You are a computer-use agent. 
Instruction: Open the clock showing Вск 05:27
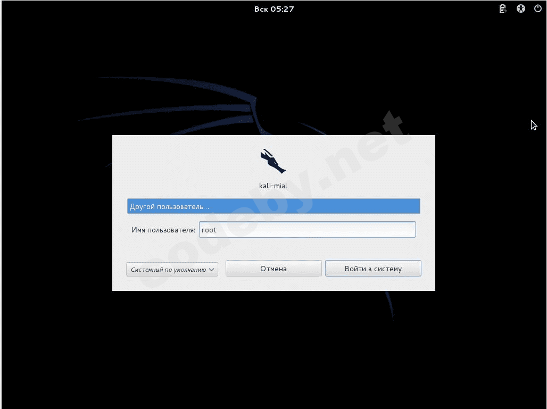click(274, 9)
